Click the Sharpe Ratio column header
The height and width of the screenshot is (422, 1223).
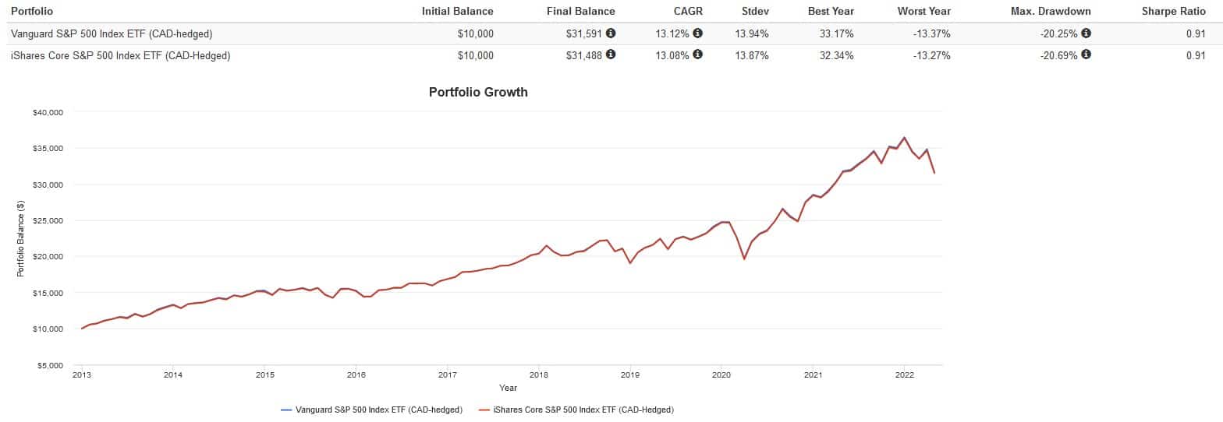pos(1175,11)
